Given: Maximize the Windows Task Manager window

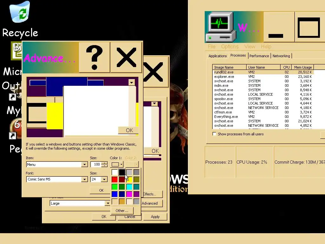Looking at the screenshot, I should 310,27.
